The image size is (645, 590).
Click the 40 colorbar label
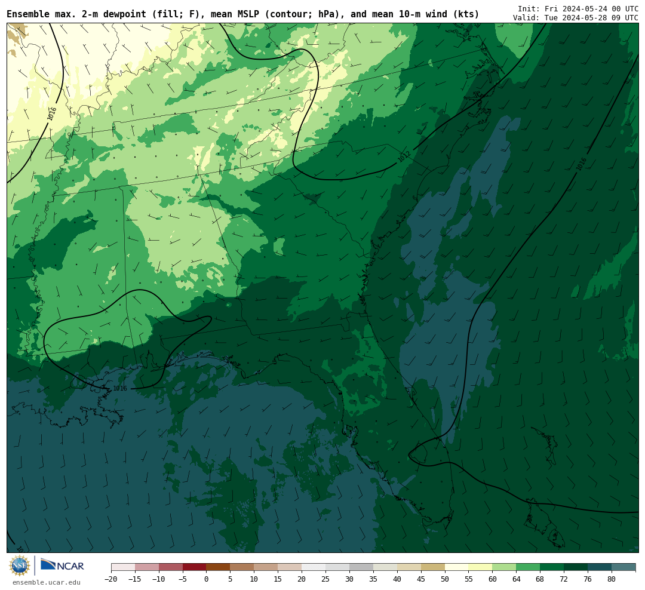pos(397,579)
